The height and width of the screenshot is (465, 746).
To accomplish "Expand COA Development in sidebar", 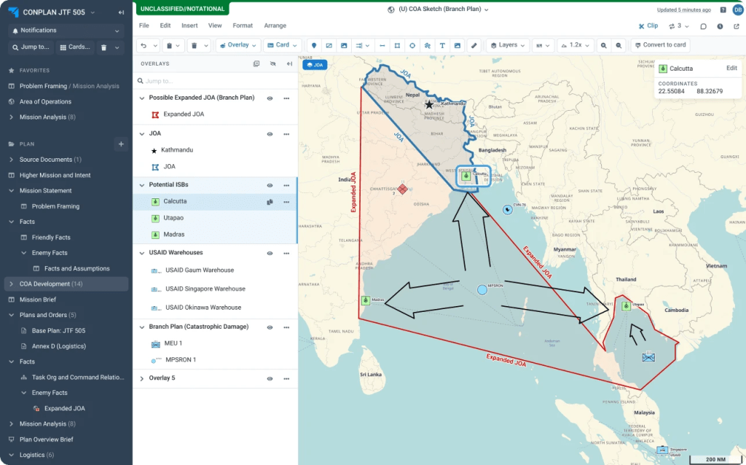I will coord(11,284).
